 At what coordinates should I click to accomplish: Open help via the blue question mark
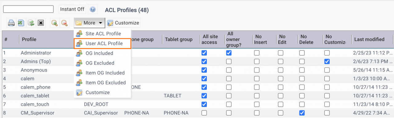[x=92, y=9]
